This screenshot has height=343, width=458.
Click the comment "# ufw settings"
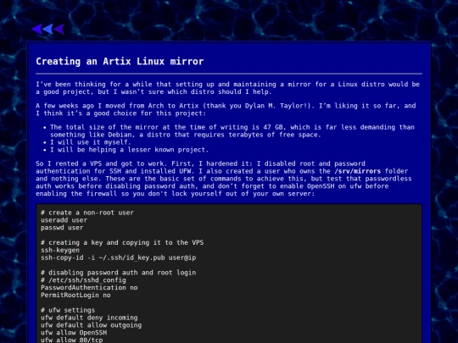68,310
